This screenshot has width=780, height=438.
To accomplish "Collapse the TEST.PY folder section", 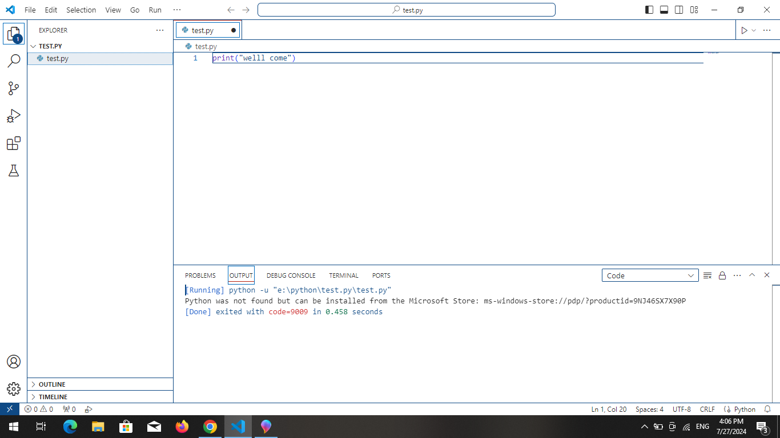I will pyautogui.click(x=100, y=46).
